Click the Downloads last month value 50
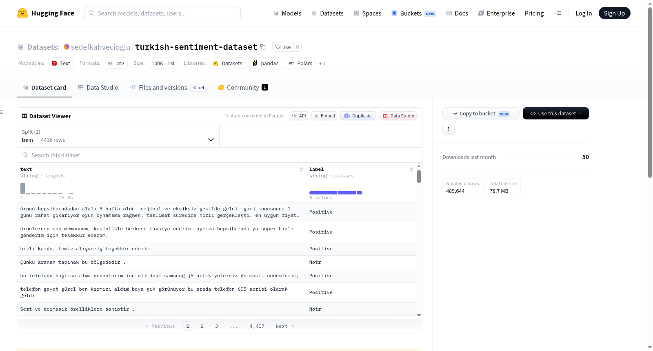Viewport: 653px width, 351px height. pyautogui.click(x=586, y=157)
